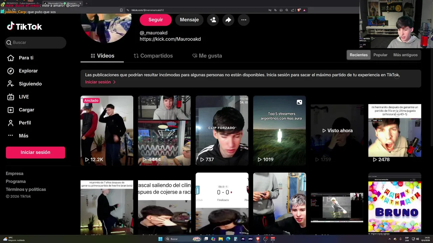Click the translate page icon in address bar

click(275, 10)
